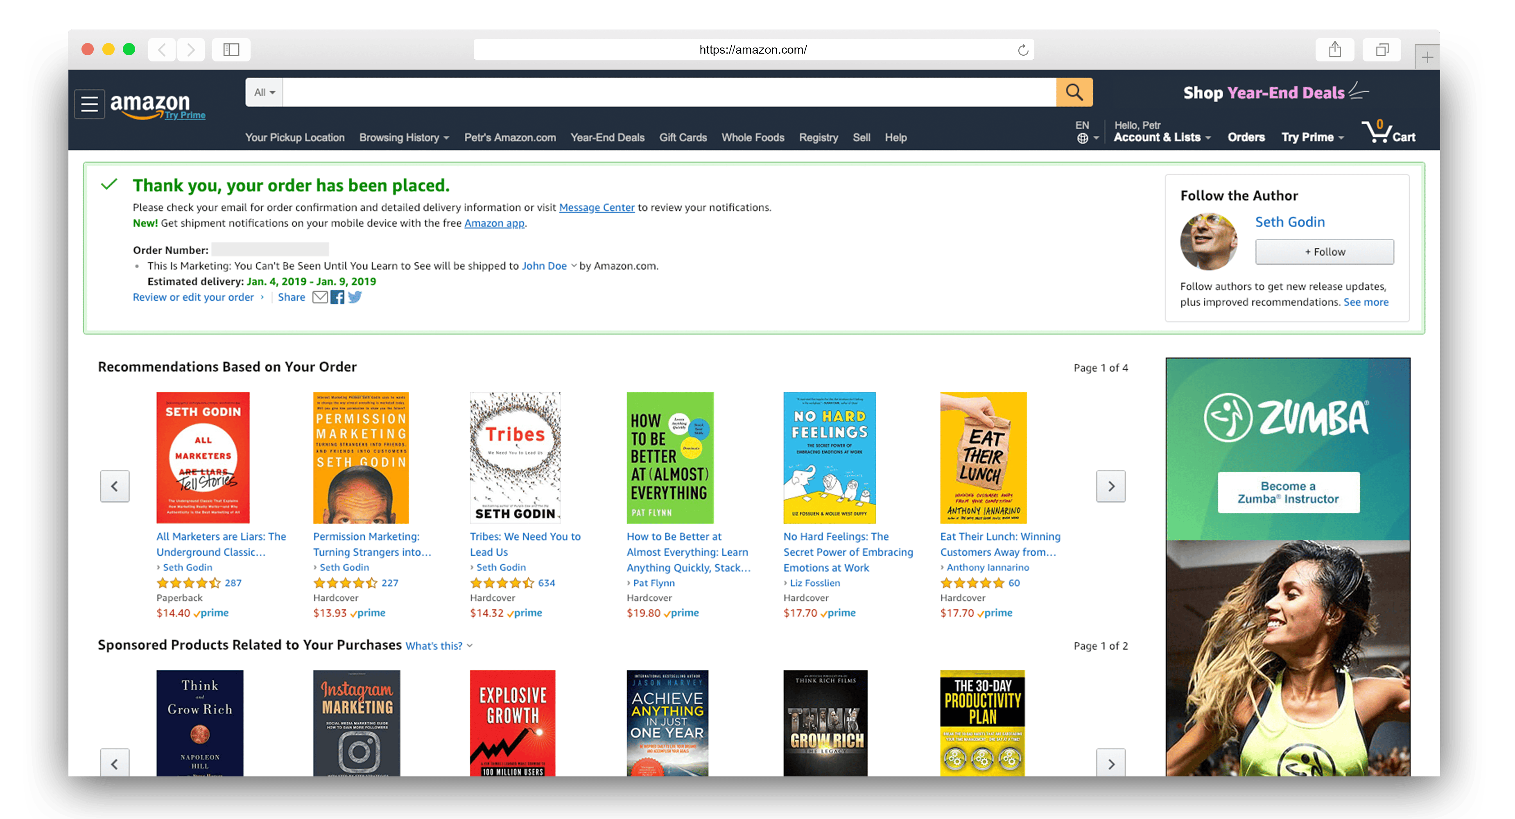This screenshot has height=819, width=1515.
Task: Expand John Doe shipping address dropdown
Action: [549, 266]
